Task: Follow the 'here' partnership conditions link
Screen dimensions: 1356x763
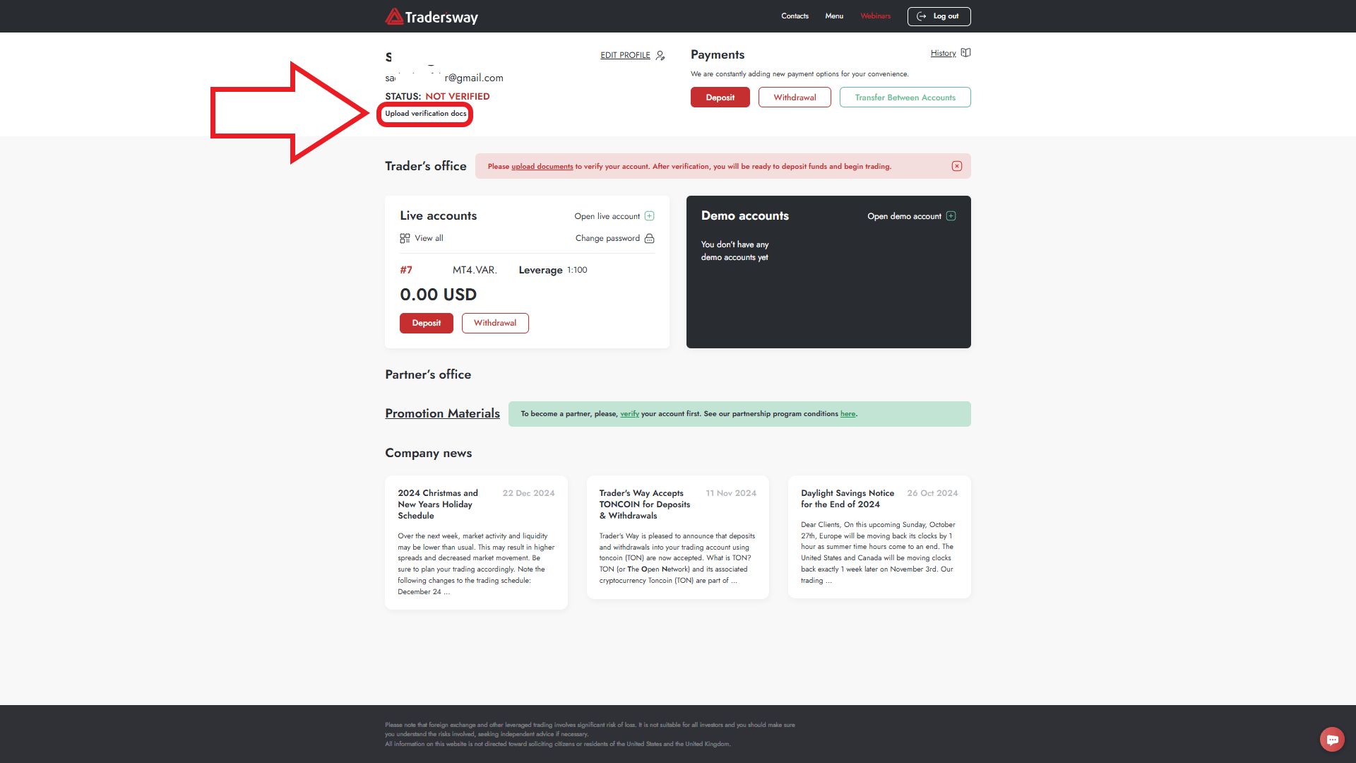Action: click(x=847, y=414)
